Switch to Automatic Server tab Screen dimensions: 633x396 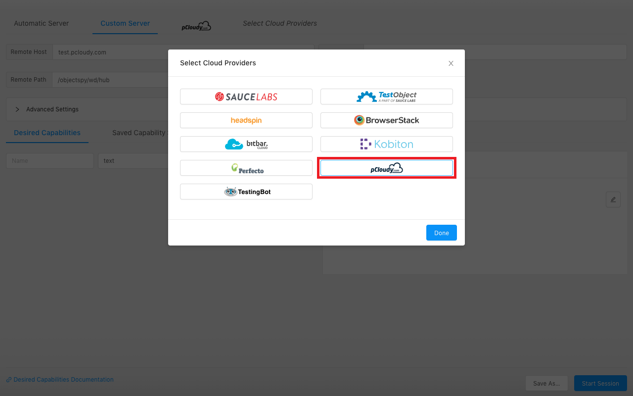click(x=42, y=23)
